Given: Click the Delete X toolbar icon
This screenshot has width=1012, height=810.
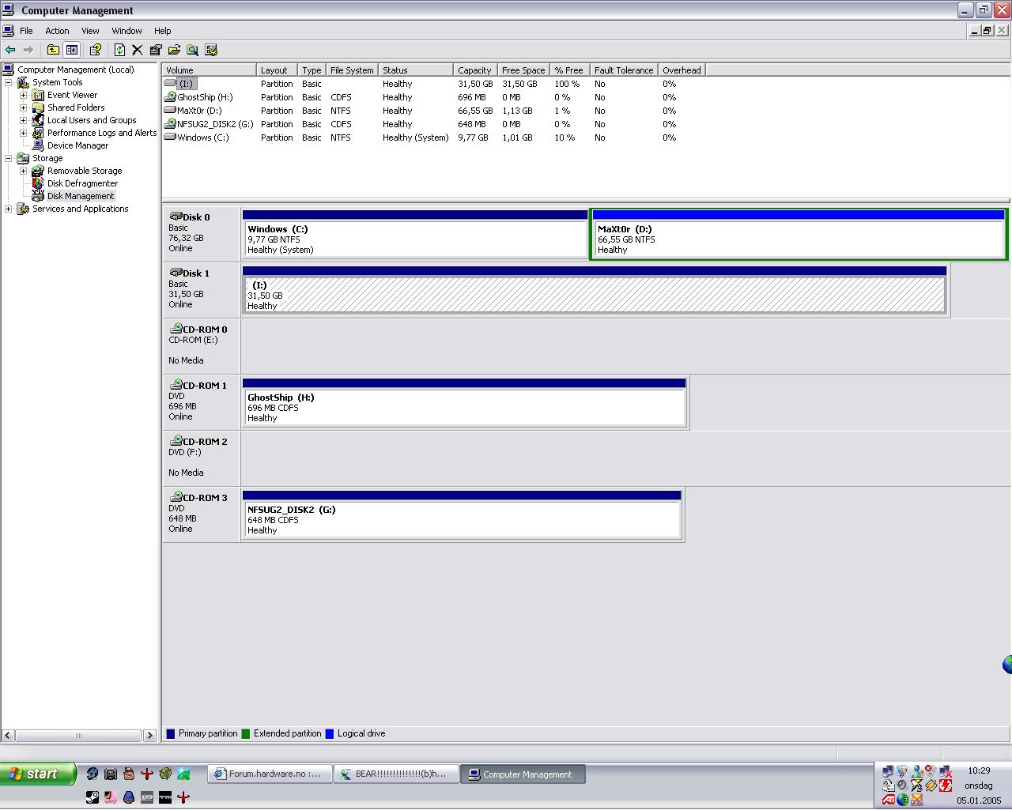Looking at the screenshot, I should [137, 50].
